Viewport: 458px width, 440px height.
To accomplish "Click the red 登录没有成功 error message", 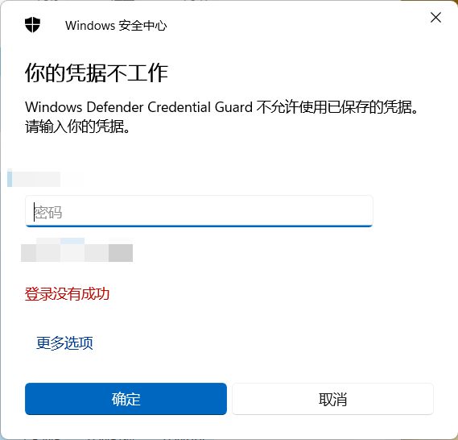I will (x=67, y=294).
